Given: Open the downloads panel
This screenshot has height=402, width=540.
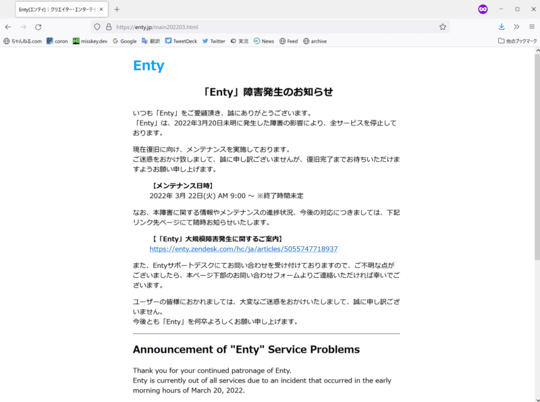Looking at the screenshot, I should point(502,27).
